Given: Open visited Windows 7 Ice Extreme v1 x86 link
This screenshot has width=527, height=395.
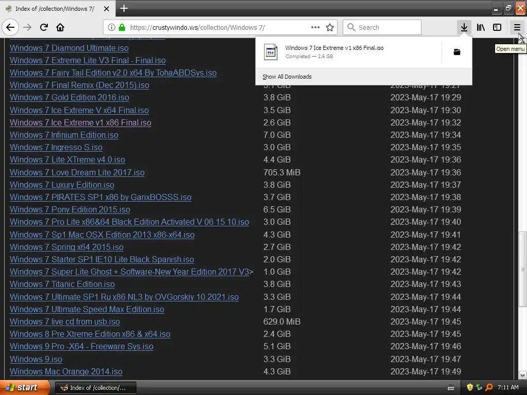Looking at the screenshot, I should pyautogui.click(x=80, y=122).
